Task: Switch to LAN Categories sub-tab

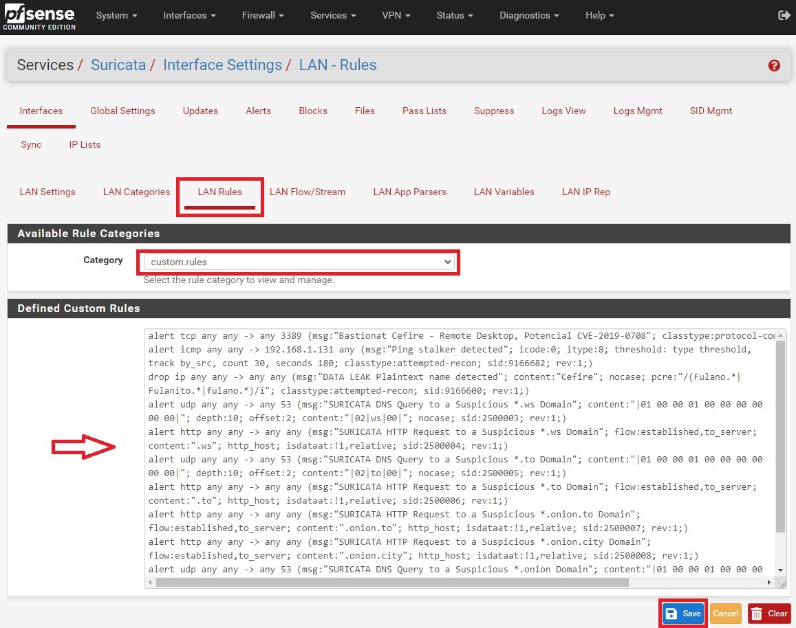Action: [136, 192]
